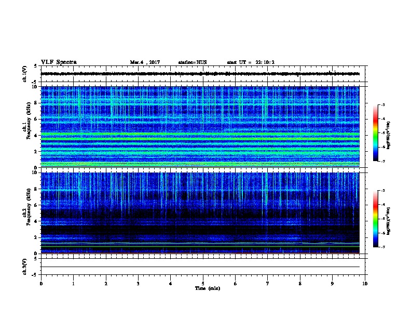Click the "6" kHz tick of ch.2 spectrogram
Image resolution: width=411 pixels, height=318 pixels.
(36, 205)
